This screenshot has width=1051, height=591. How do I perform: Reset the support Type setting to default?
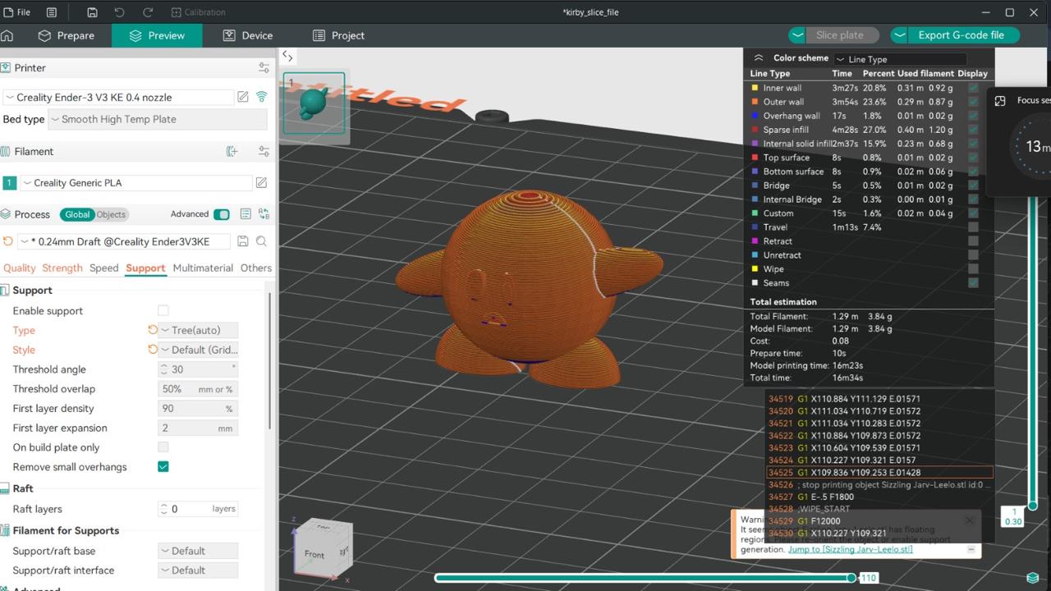tap(152, 330)
